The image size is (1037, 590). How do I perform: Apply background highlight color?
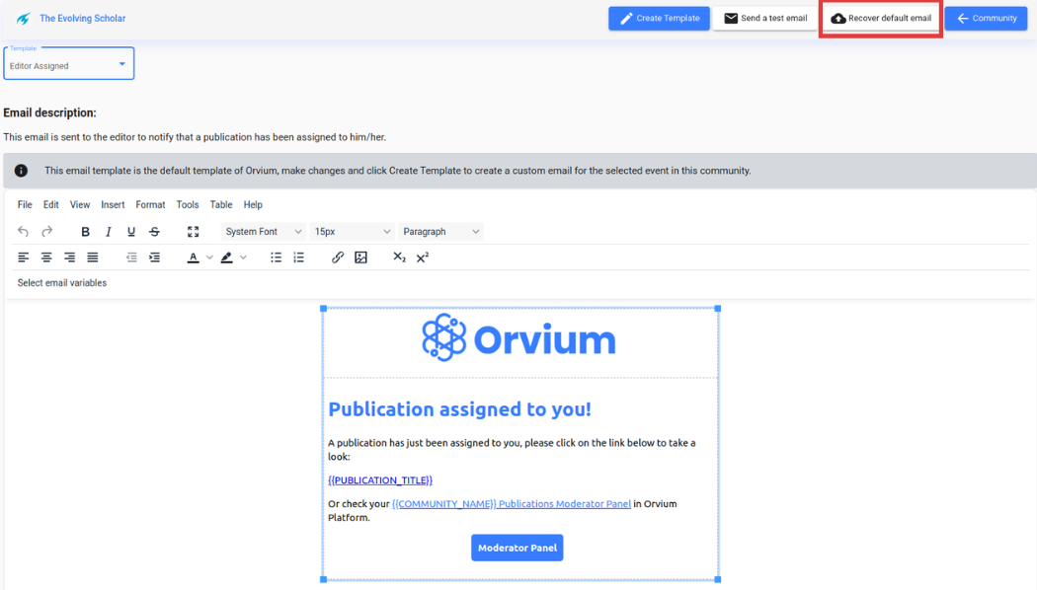point(227,257)
